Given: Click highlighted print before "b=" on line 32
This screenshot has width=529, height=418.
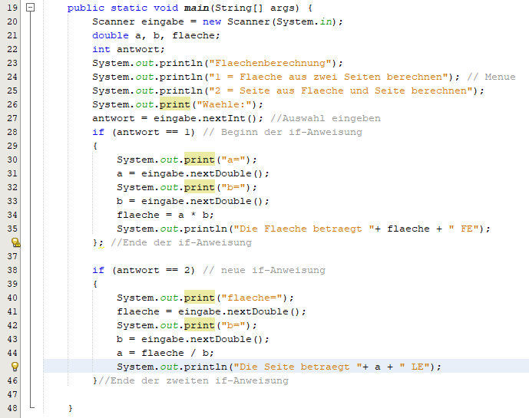Looking at the screenshot, I should [x=200, y=187].
